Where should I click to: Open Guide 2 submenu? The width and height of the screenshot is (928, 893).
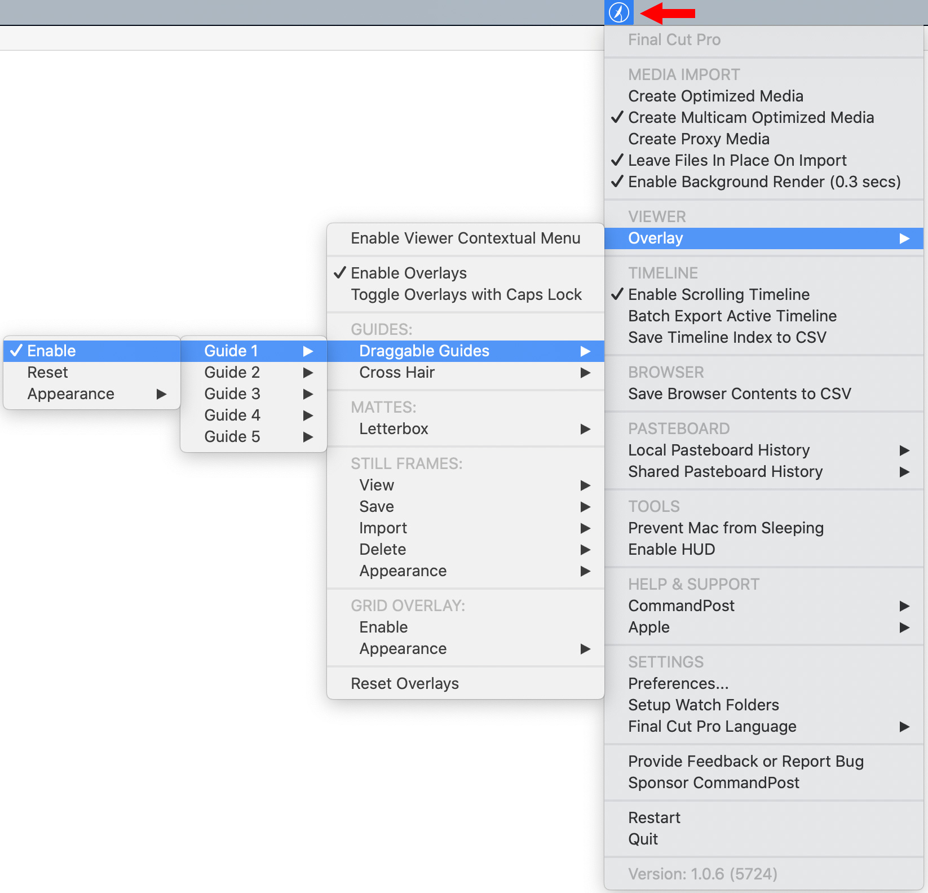tap(254, 372)
